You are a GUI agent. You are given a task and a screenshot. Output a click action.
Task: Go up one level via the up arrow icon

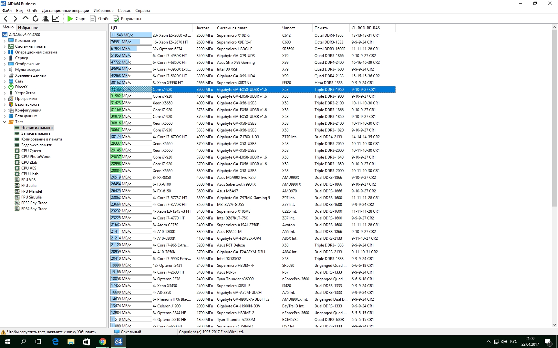[25, 18]
